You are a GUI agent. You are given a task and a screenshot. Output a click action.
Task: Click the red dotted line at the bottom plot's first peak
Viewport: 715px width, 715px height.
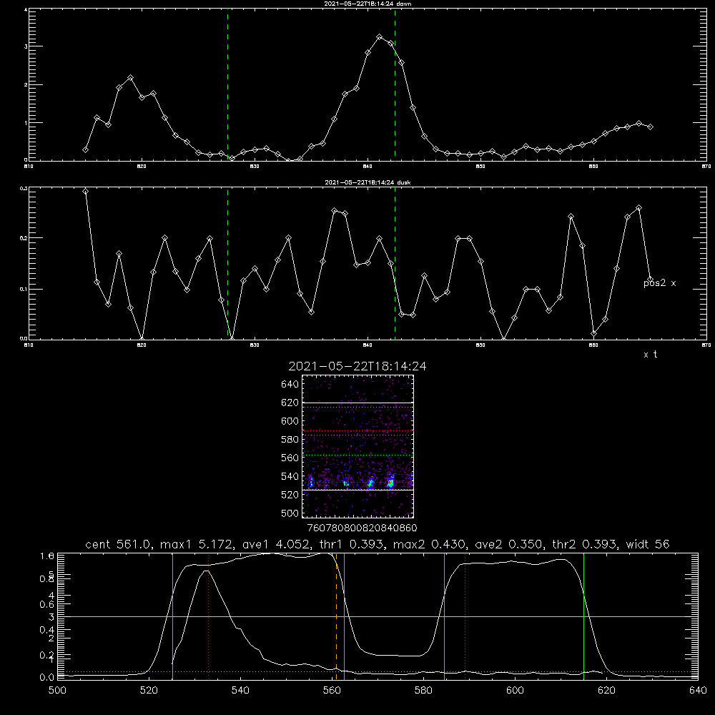[x=208, y=616]
